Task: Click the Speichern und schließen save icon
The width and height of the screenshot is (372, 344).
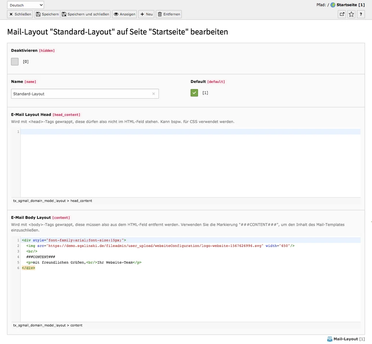Action: point(64,14)
